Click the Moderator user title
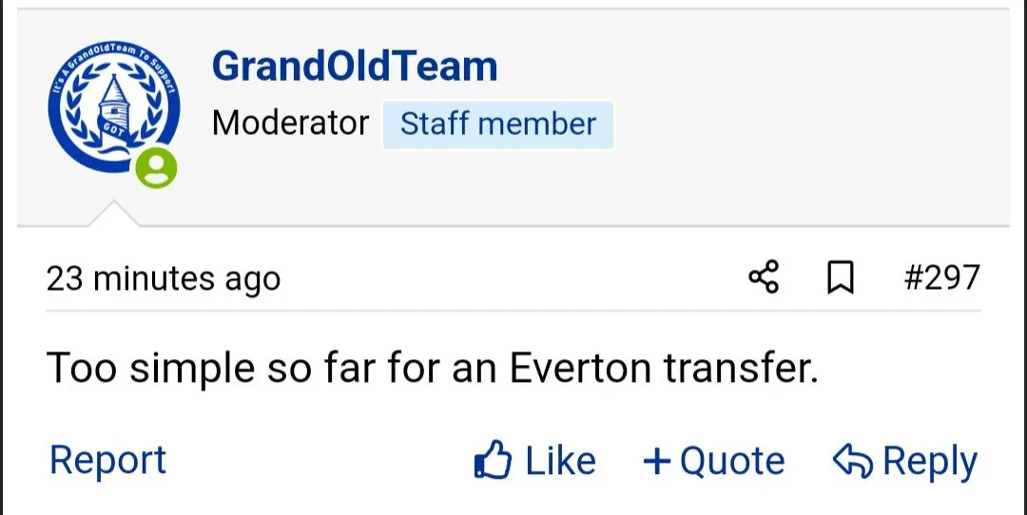Screen dimensions: 1027x515 click(290, 124)
